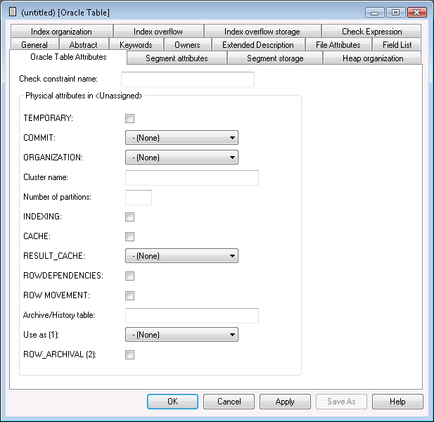Tick the ROW_ARCHIVAL (2) checkbox
The height and width of the screenshot is (422, 434).
[129, 354]
